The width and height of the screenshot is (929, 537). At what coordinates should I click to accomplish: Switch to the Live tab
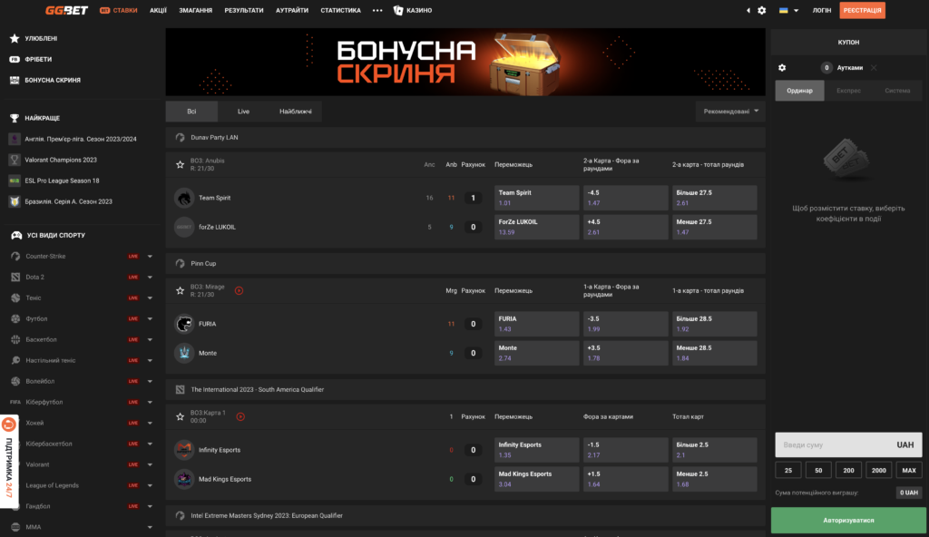pos(243,112)
